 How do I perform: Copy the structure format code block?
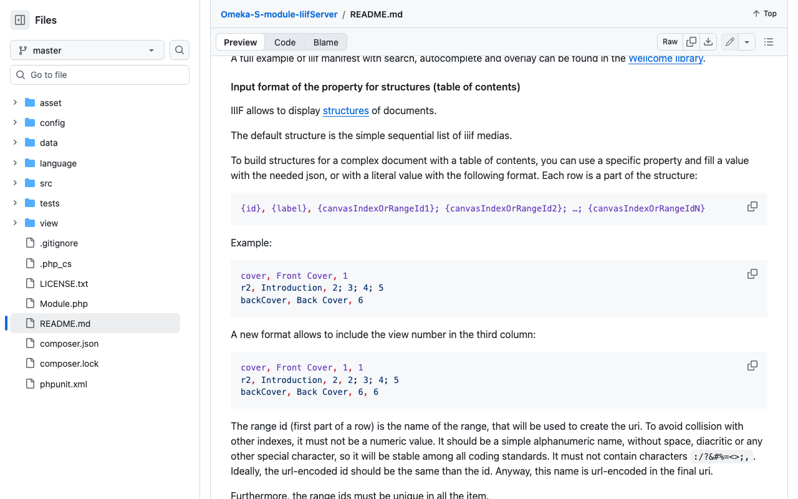click(752, 206)
